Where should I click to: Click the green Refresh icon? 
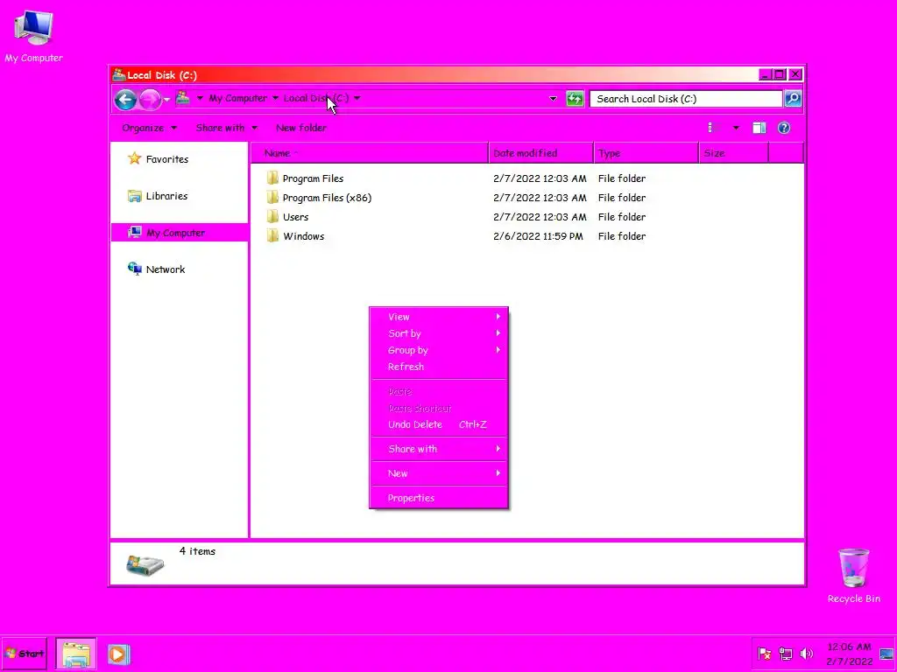575,99
